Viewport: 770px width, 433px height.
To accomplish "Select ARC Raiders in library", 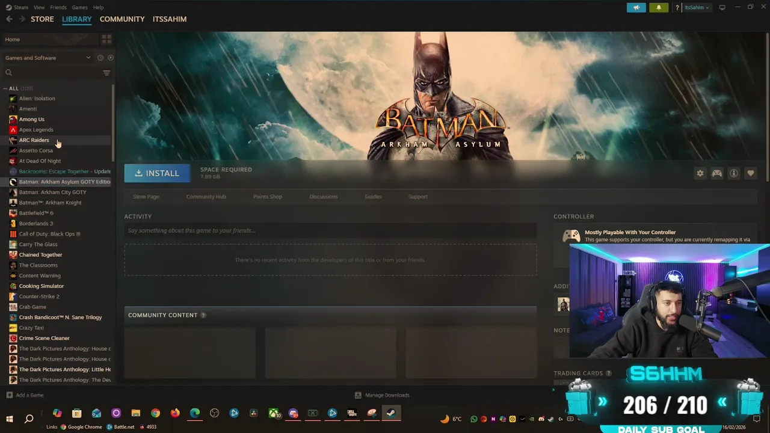I will tap(34, 140).
